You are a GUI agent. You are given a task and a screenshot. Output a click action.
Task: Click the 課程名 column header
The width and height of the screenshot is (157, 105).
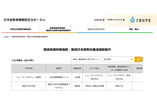click(x=59, y=69)
